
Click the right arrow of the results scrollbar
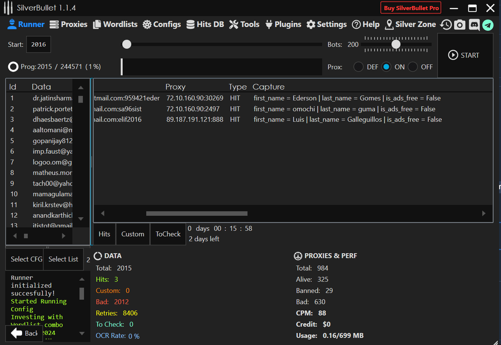484,214
